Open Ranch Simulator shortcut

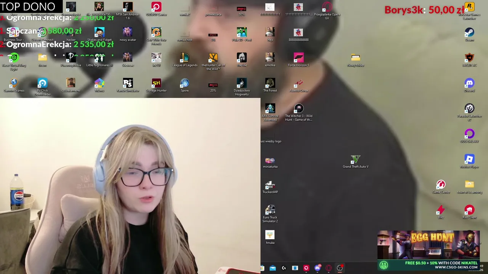click(x=128, y=85)
